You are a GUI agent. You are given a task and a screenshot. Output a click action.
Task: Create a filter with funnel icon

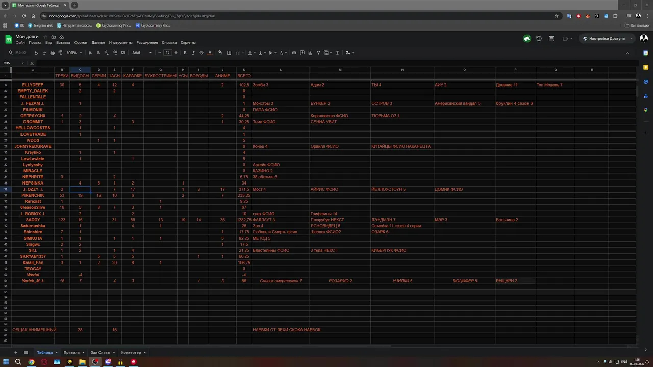pyautogui.click(x=318, y=53)
